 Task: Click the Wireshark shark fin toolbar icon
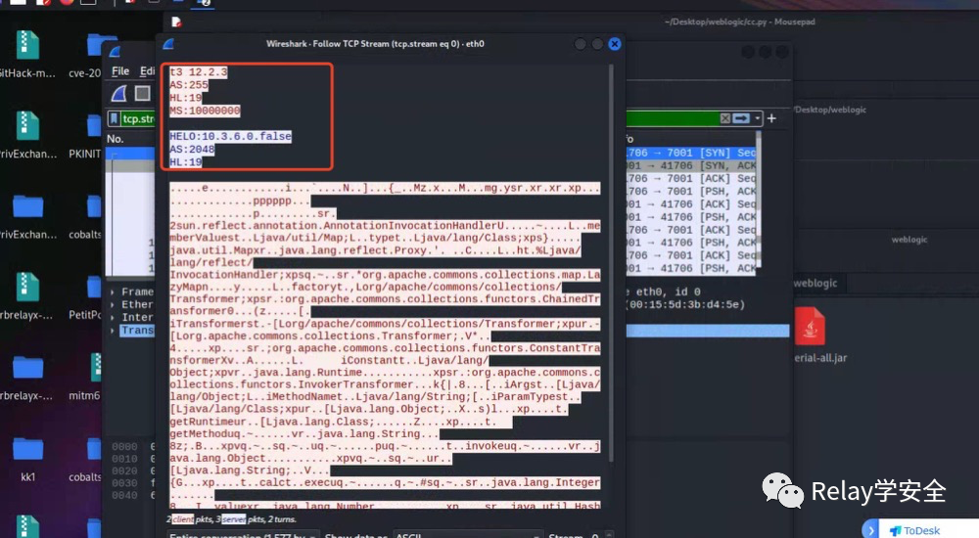pyautogui.click(x=118, y=94)
